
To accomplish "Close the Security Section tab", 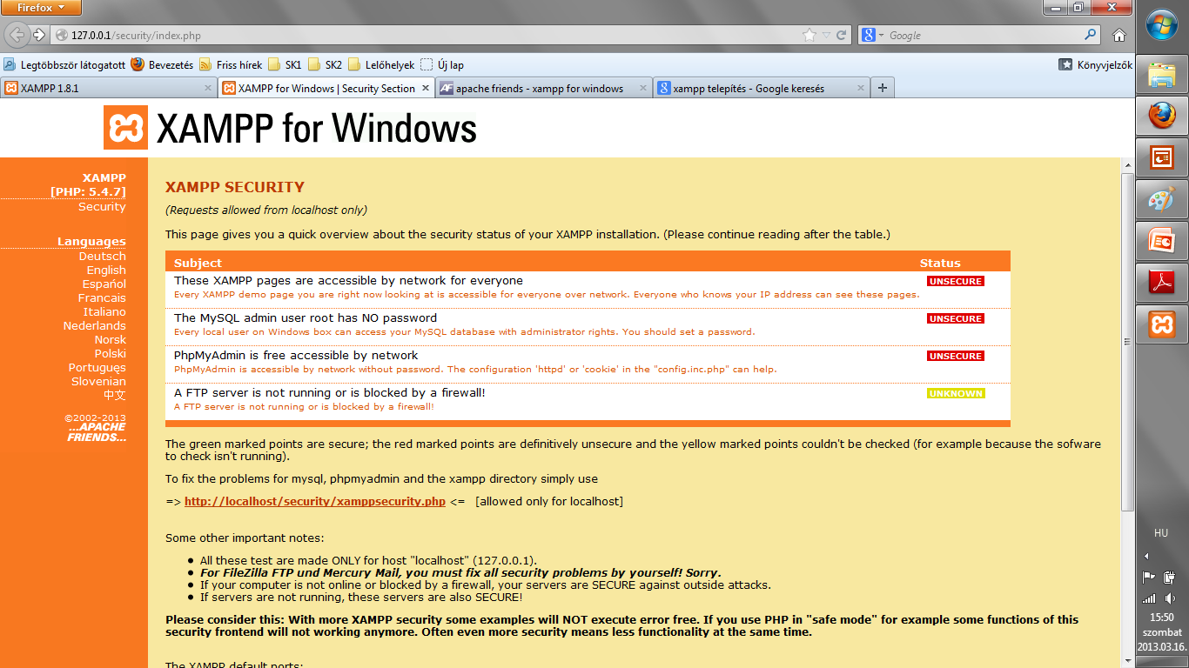I will click(426, 88).
